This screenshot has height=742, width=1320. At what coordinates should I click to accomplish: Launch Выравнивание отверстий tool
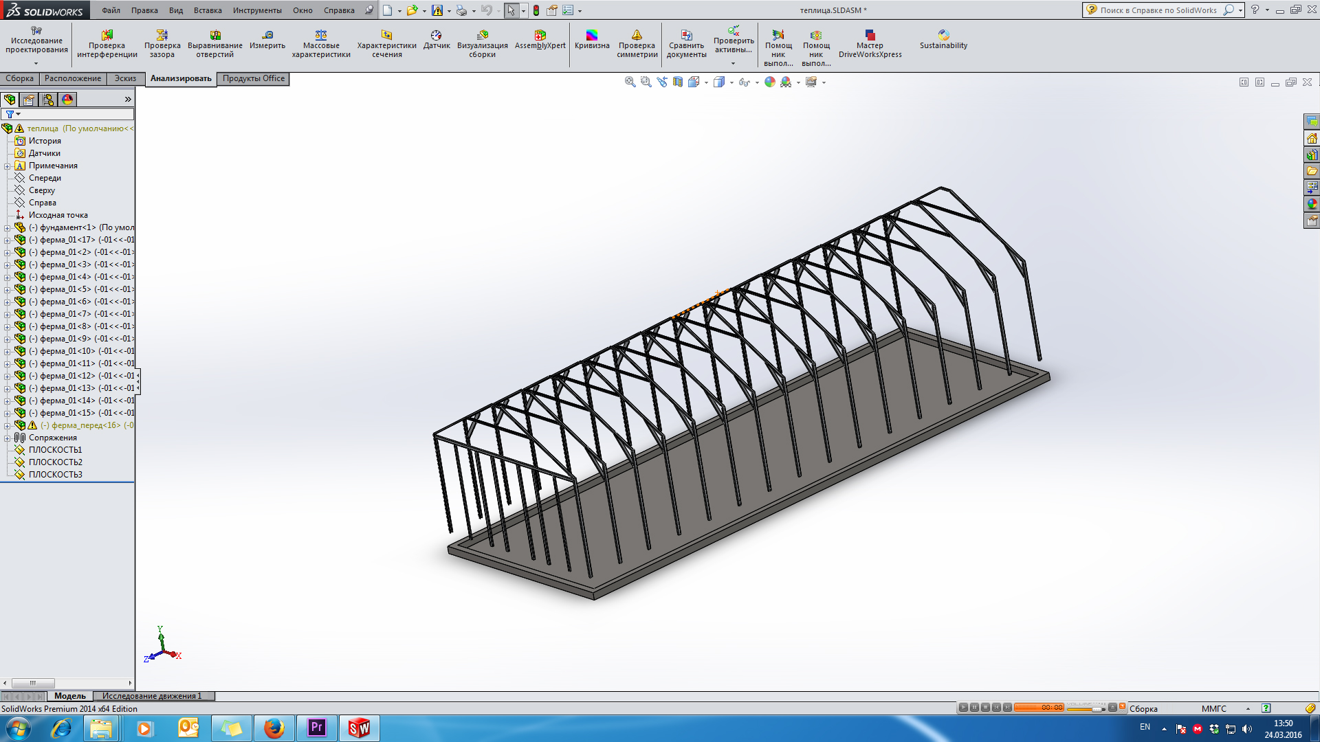(214, 44)
